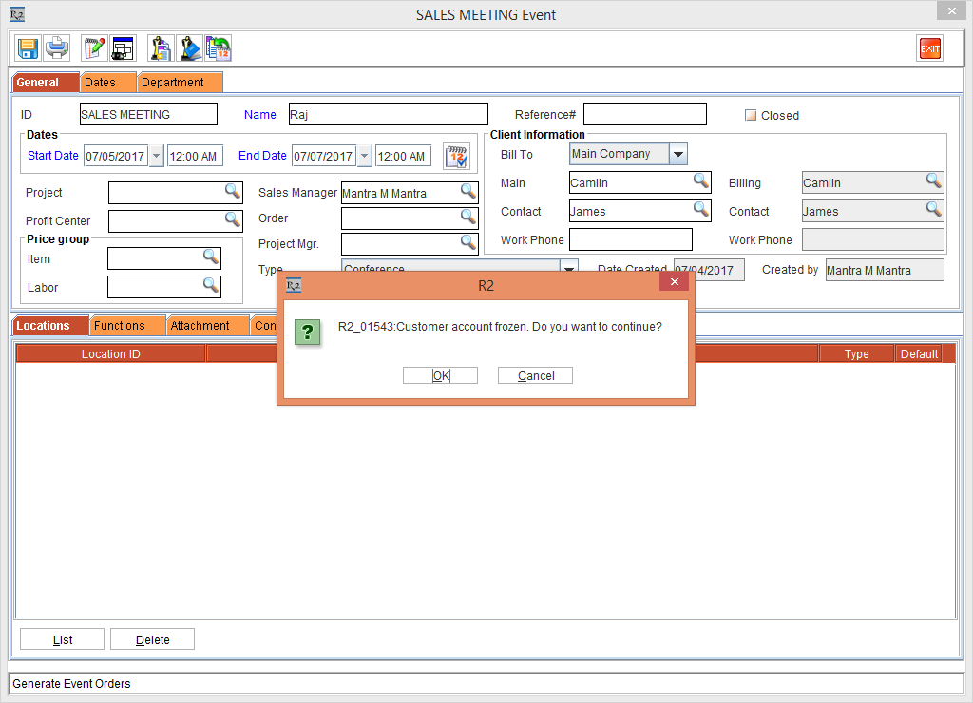
Task: Click the Print icon in toolbar
Action: click(x=56, y=47)
